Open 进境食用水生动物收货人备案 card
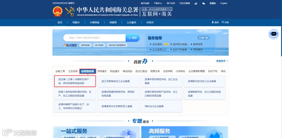The image size is (282, 138). [118, 106]
